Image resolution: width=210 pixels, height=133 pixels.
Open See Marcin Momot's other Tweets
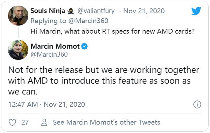click(107, 122)
